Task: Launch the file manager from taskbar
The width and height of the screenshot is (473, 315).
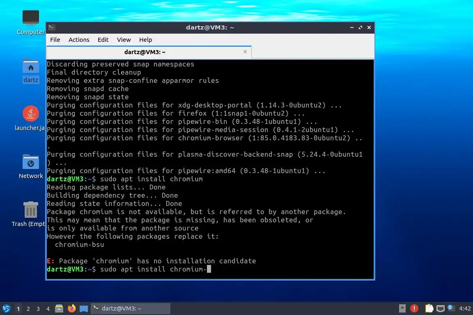Action: [x=59, y=308]
